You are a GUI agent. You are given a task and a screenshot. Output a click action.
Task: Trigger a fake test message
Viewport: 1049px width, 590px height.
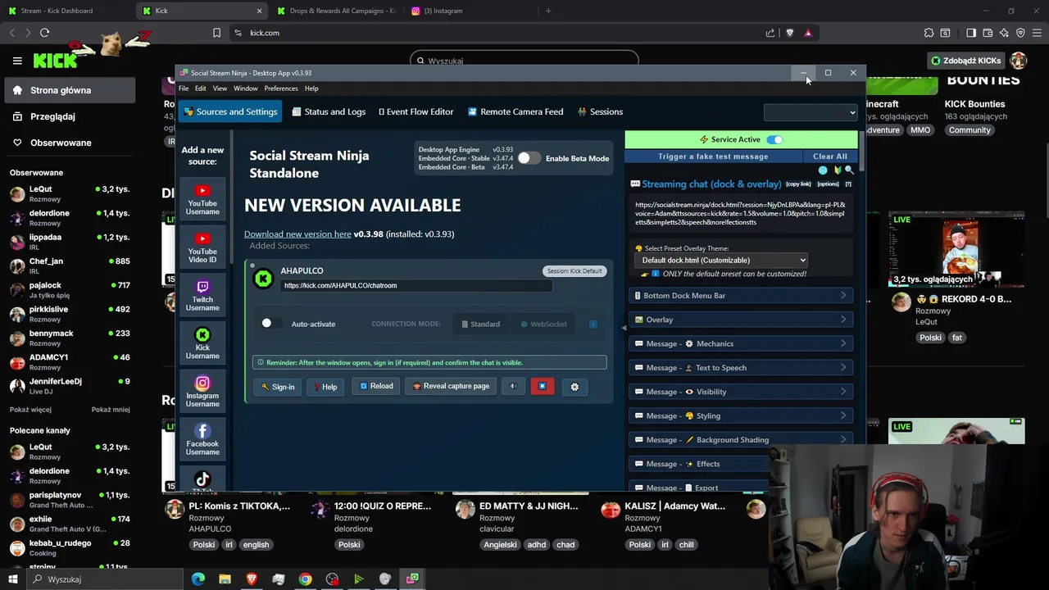(x=713, y=157)
